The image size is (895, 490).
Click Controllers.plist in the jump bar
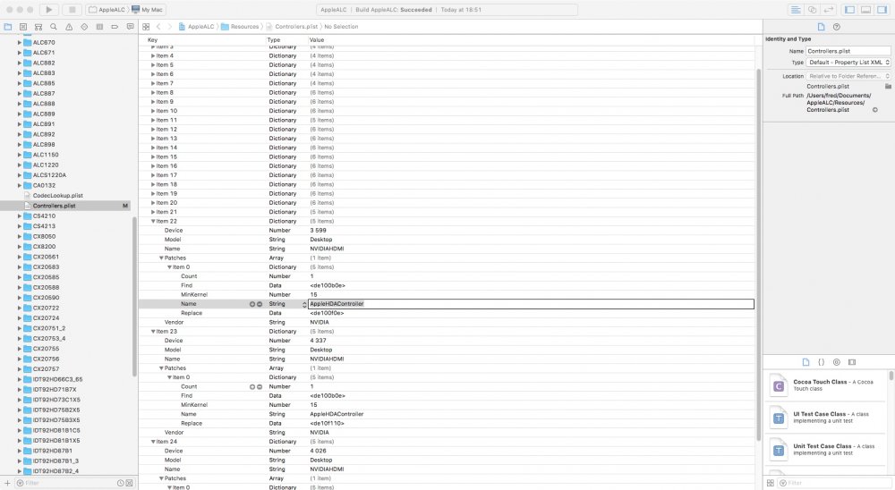[292, 27]
